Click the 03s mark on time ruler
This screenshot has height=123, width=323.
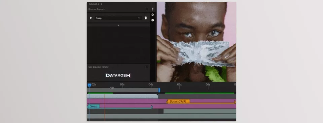(x=122, y=84)
